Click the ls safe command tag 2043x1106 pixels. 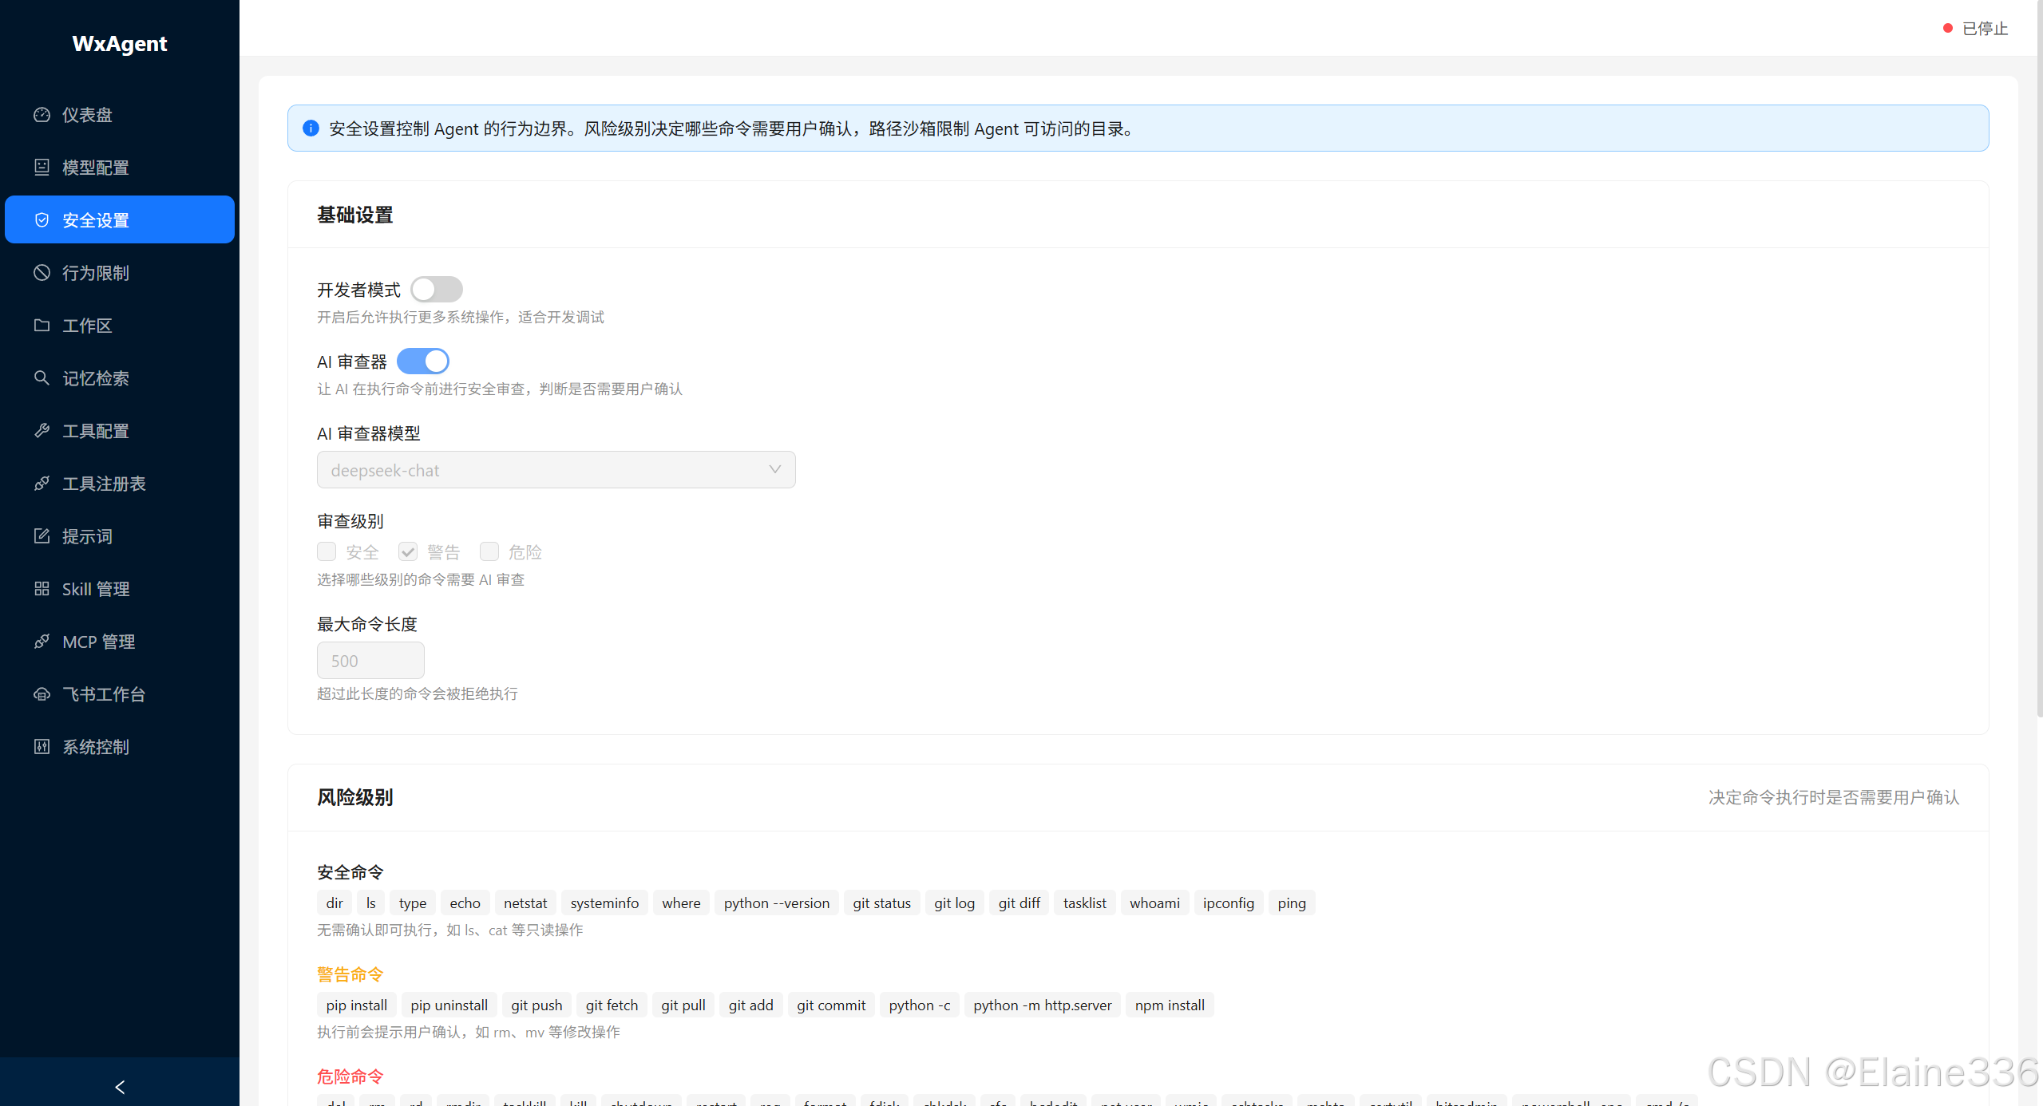(371, 903)
